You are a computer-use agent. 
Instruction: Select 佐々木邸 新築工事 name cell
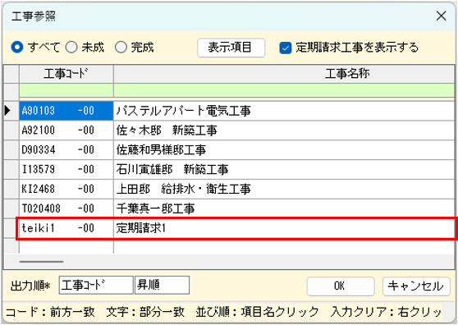click(x=284, y=130)
